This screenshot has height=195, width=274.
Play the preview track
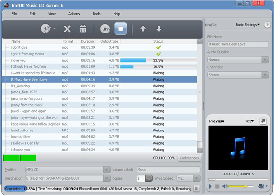click(210, 186)
